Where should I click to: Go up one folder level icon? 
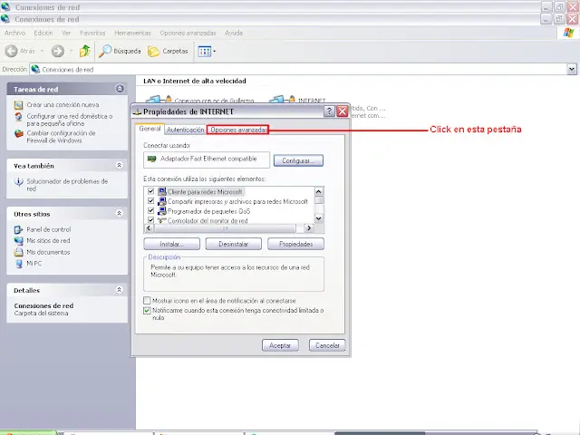click(x=84, y=51)
